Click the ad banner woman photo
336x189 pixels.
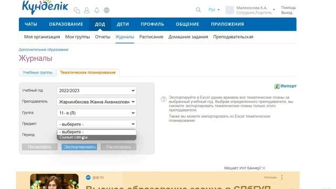tap(54, 182)
